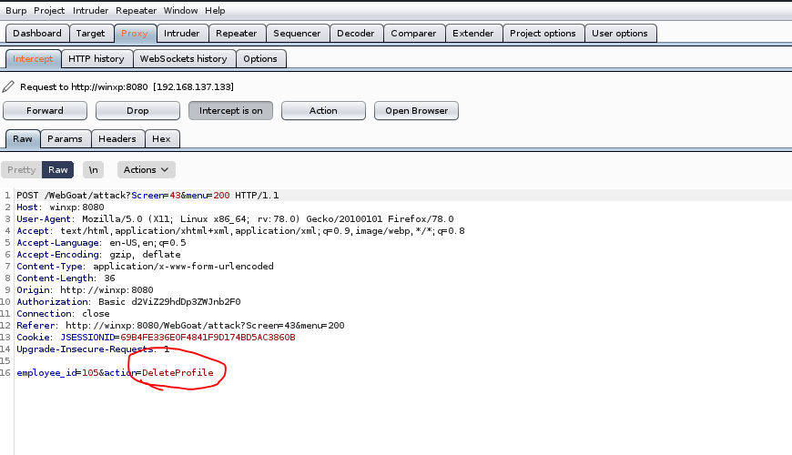The width and height of the screenshot is (792, 455).
Task: Open the Help menu
Action: [x=215, y=11]
